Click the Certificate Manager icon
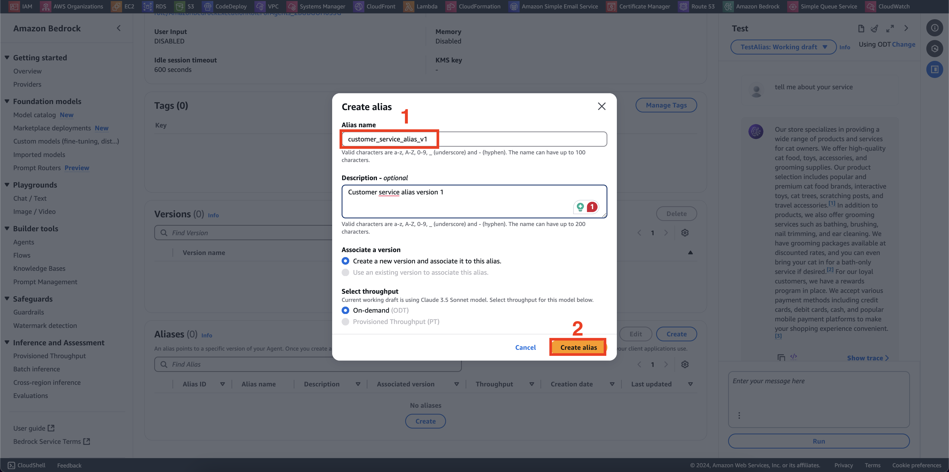Viewport: 949px width, 472px height. 611,6
